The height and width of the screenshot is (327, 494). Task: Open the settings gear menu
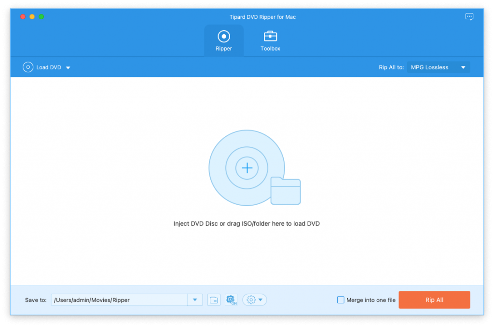(x=255, y=300)
